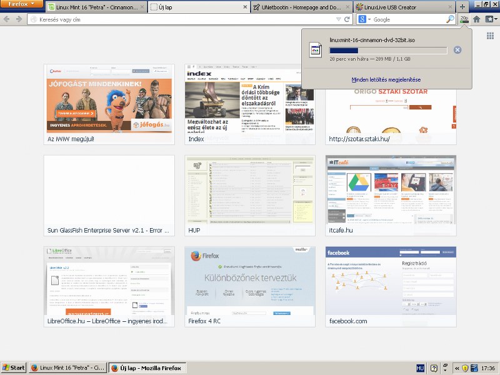This screenshot has height=375, width=500.
Task: Click the Az iWiW megújul! caption
Action: (71, 139)
